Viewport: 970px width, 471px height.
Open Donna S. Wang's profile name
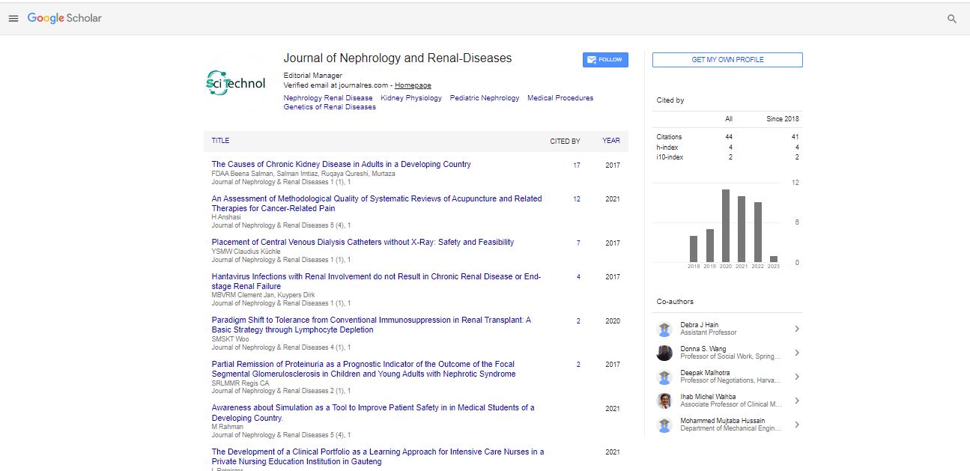703,349
